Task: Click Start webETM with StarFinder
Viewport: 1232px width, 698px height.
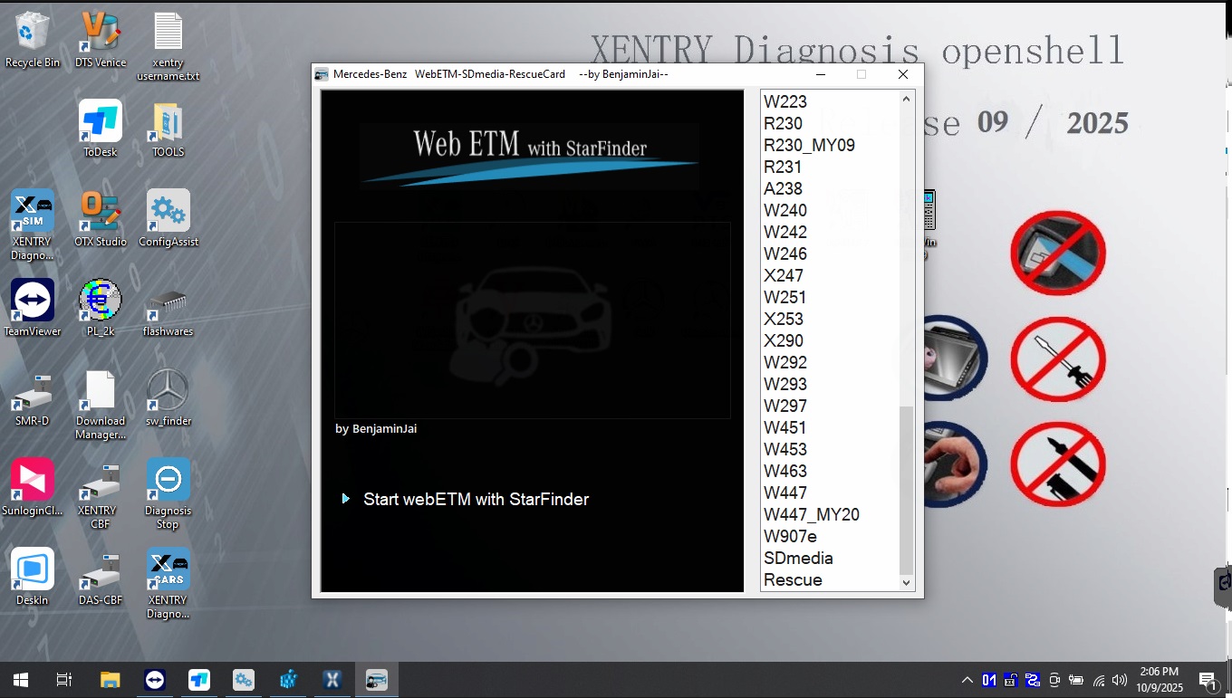Action: point(476,499)
